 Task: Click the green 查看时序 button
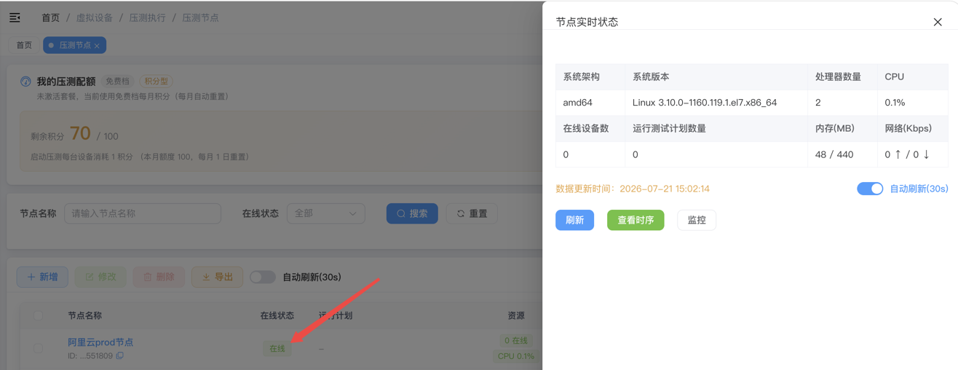point(636,220)
